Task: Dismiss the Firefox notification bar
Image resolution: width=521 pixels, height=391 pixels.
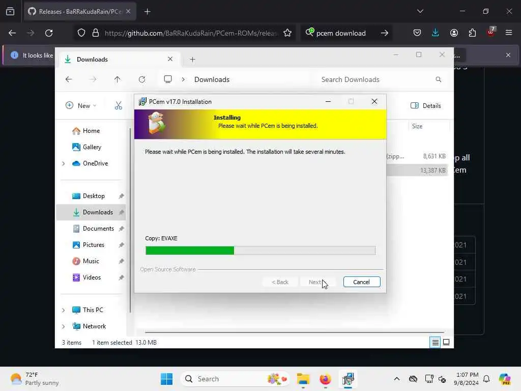Action: click(508, 55)
